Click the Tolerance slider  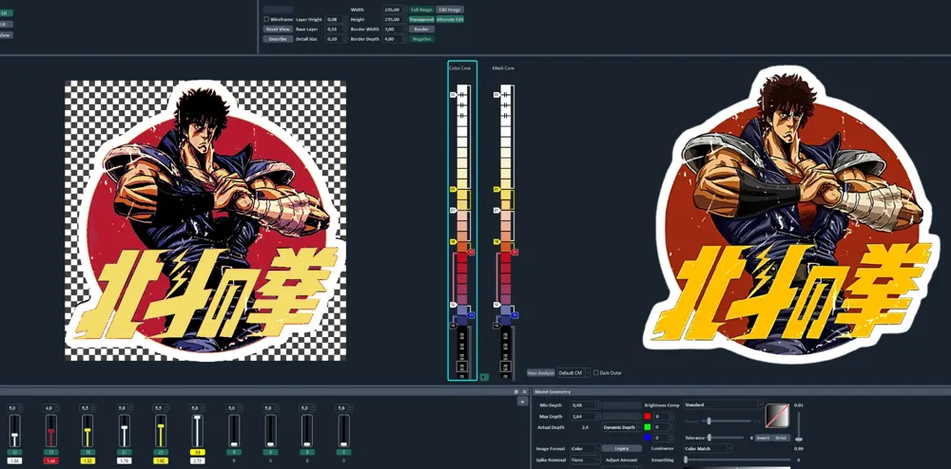coord(727,438)
